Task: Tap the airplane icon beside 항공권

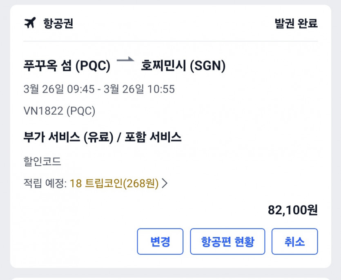Action: pyautogui.click(x=30, y=23)
